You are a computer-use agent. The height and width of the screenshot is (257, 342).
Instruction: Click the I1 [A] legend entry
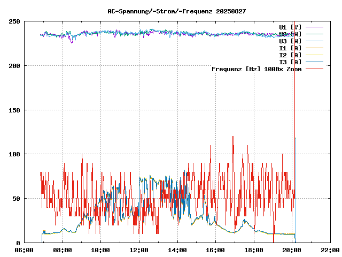pos(290,48)
